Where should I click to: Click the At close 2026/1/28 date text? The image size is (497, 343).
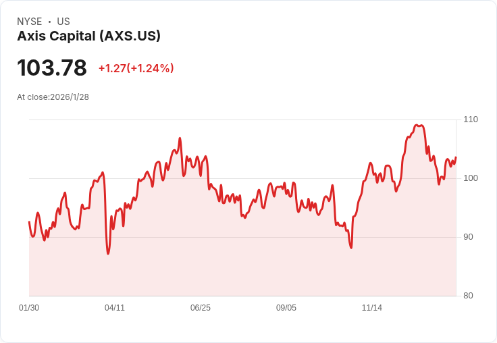[53, 97]
